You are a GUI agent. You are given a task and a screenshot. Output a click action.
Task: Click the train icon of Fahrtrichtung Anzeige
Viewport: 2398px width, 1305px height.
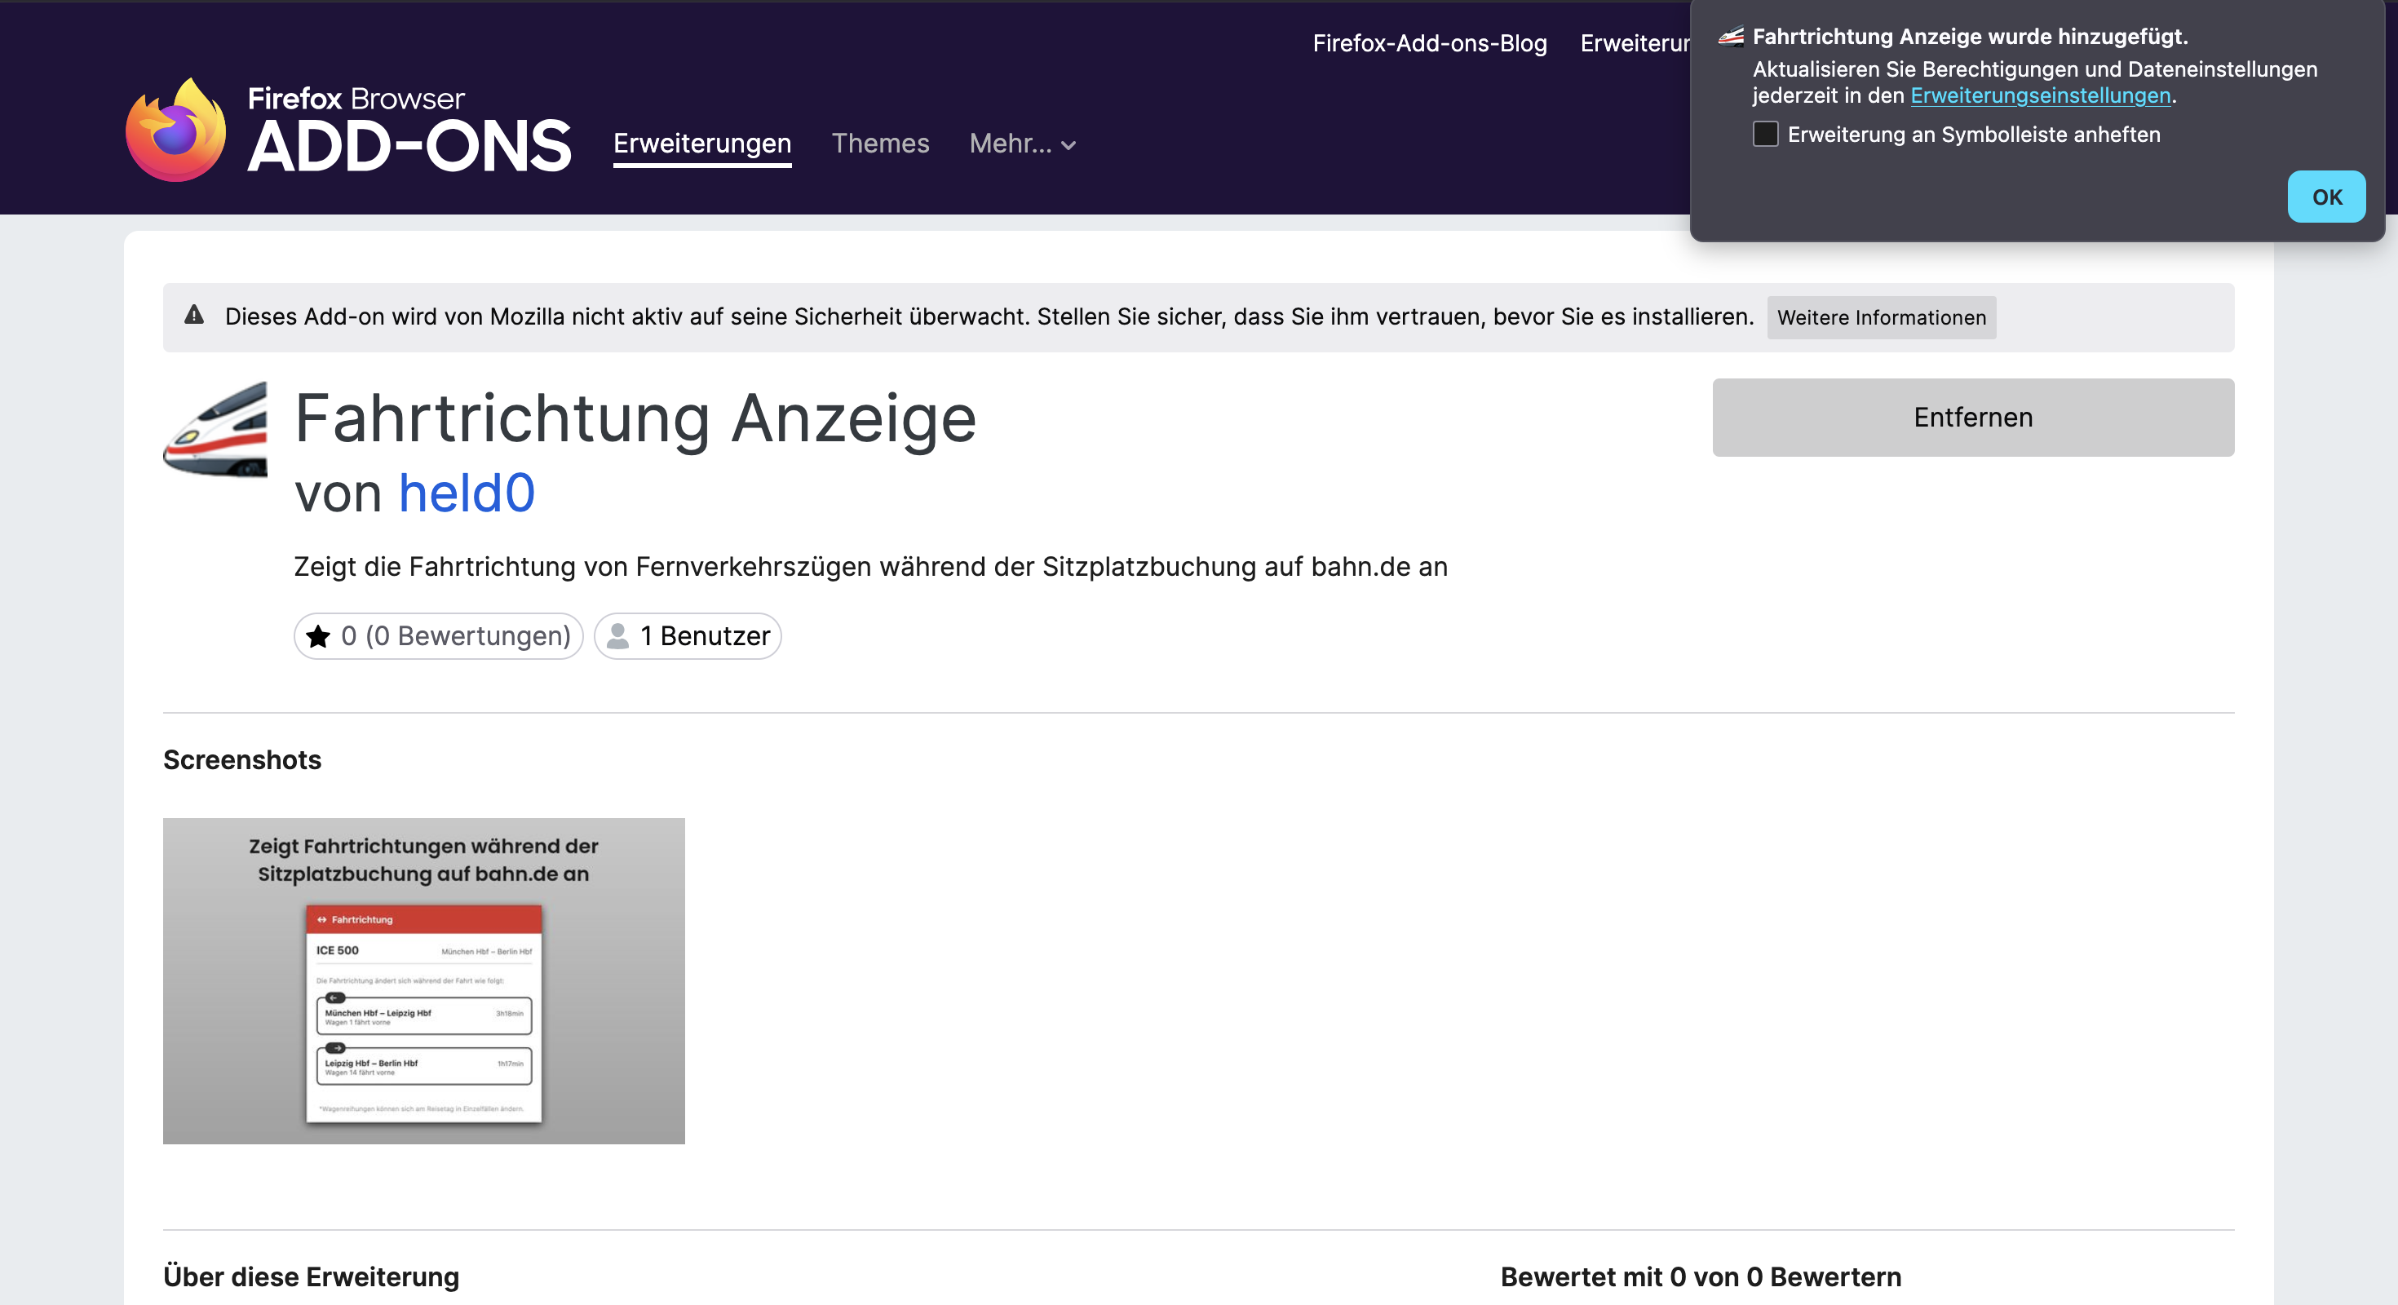pyautogui.click(x=215, y=429)
